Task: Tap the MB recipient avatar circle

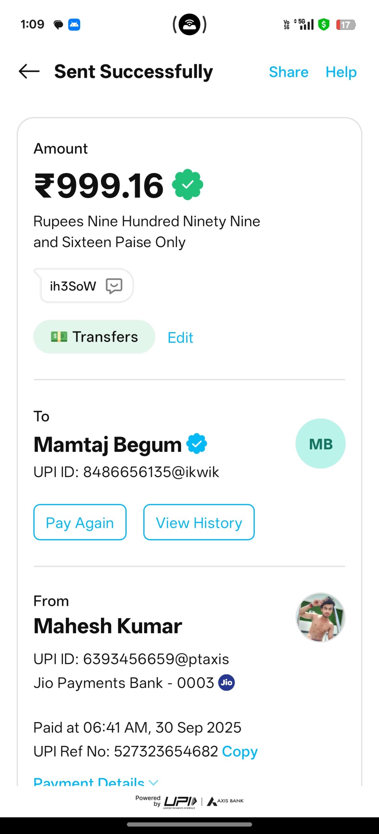Action: point(320,443)
